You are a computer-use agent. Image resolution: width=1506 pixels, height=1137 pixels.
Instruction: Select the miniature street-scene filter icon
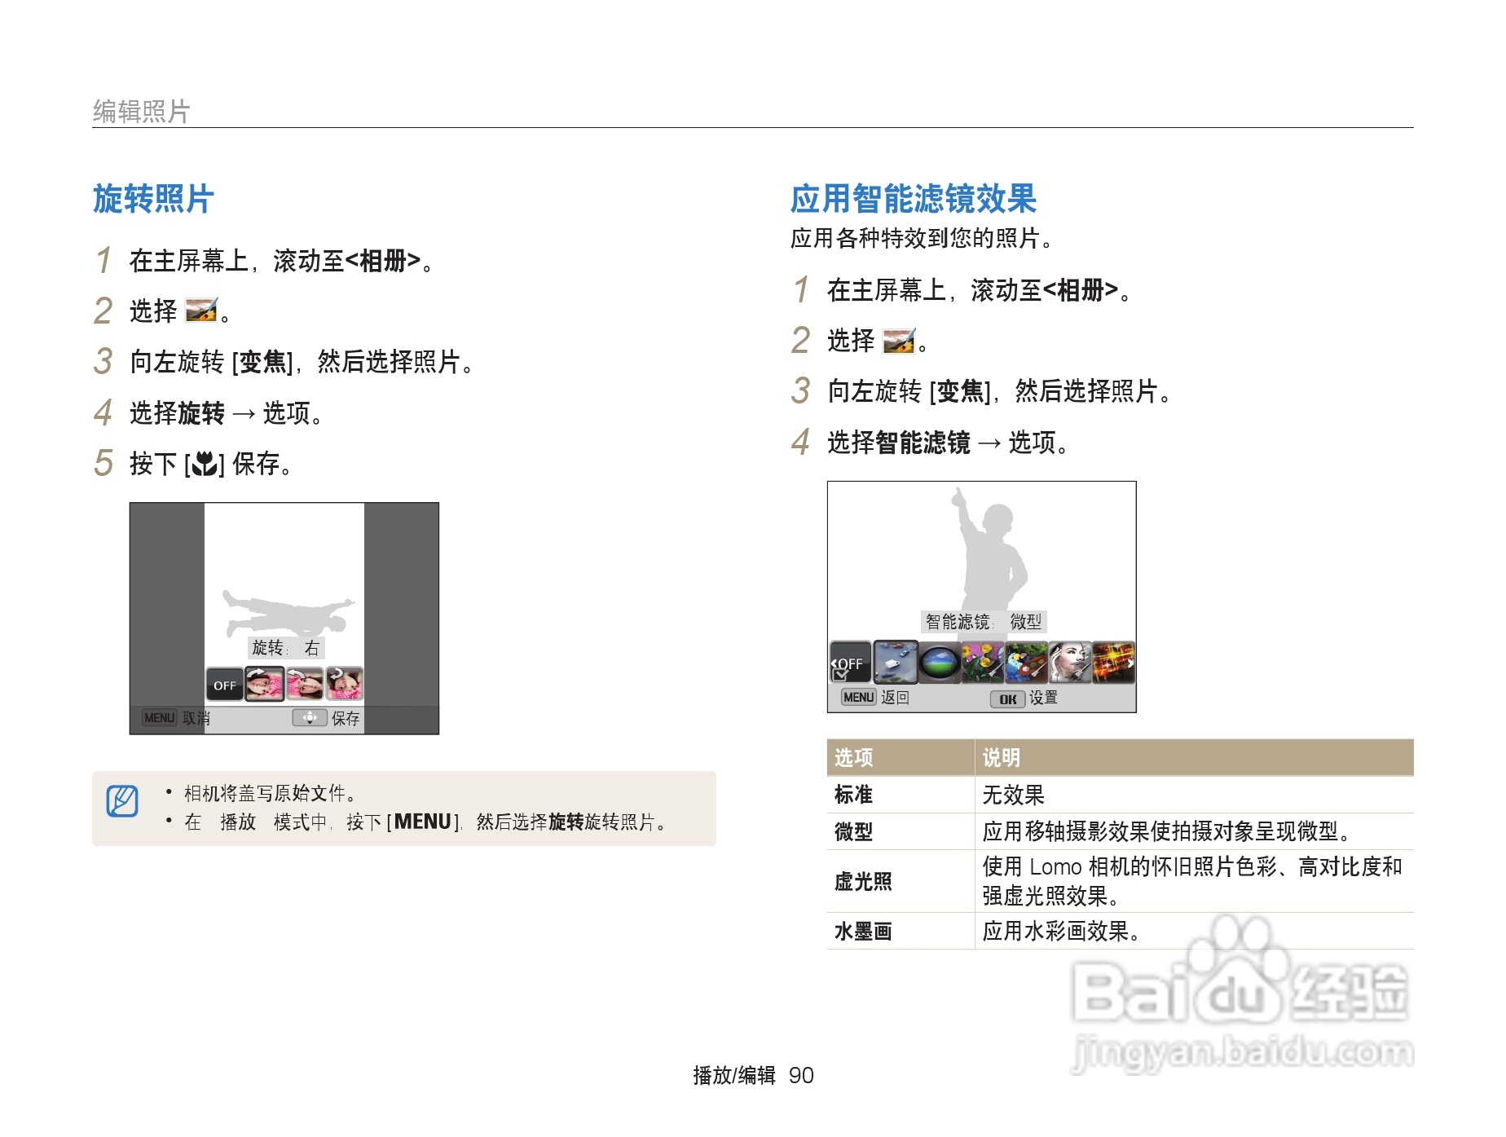tap(896, 663)
